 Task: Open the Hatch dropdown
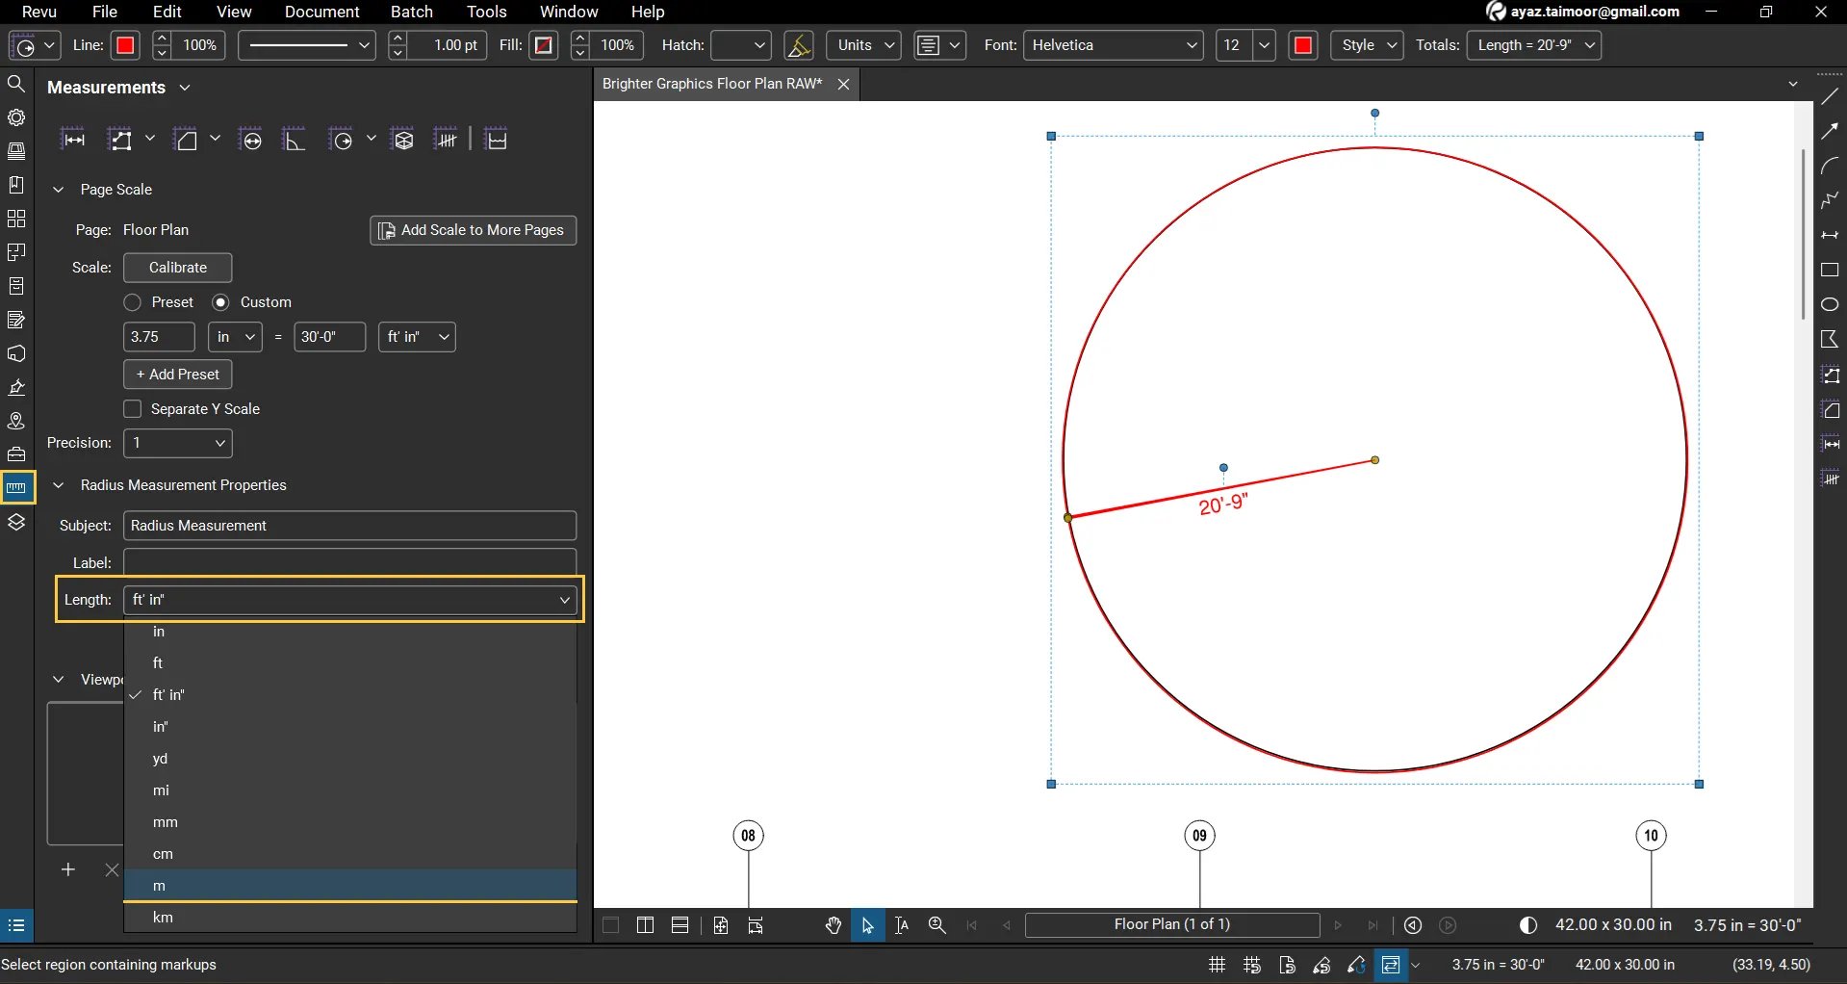click(x=741, y=45)
